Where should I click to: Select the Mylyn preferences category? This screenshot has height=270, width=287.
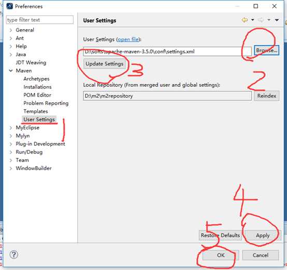23,136
